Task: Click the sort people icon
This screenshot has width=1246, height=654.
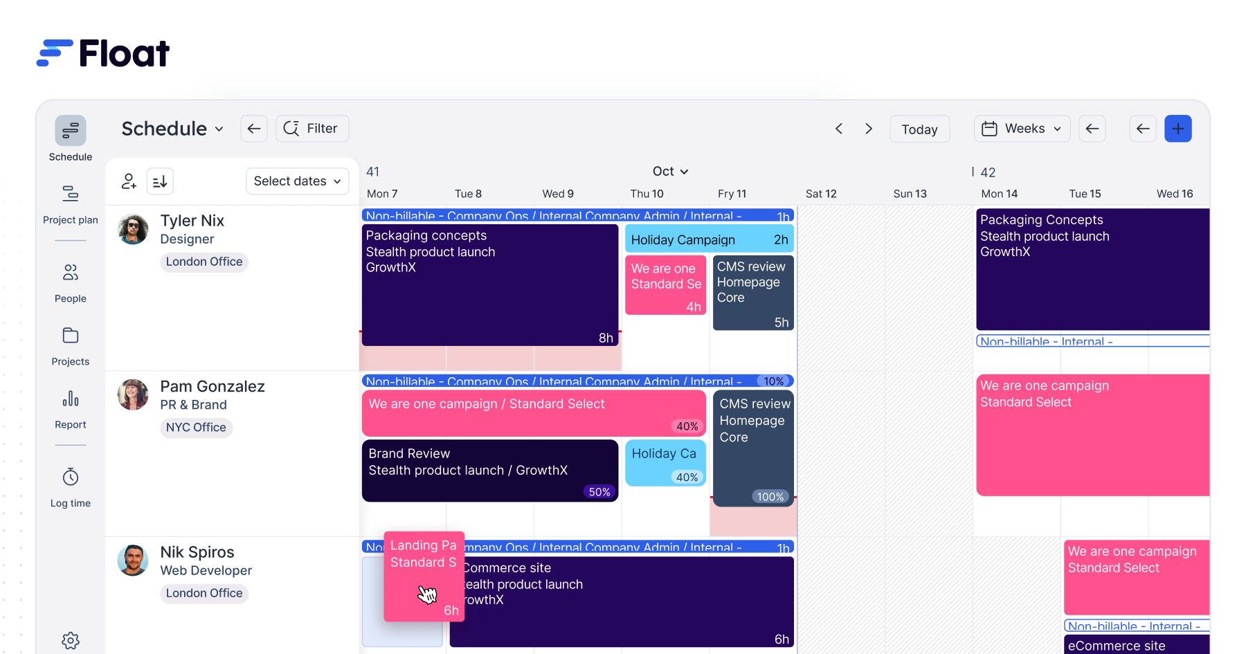Action: (x=160, y=181)
